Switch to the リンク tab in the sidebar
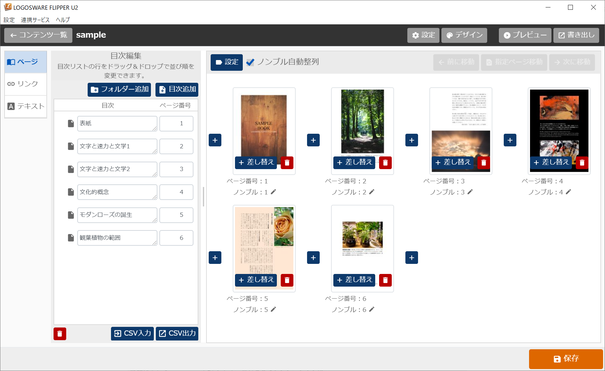The width and height of the screenshot is (605, 371). [26, 84]
